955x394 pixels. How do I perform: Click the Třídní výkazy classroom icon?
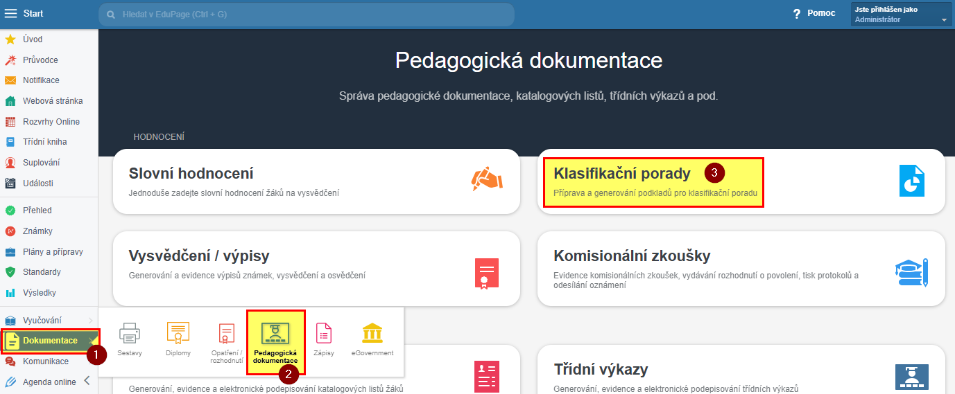coord(911,377)
